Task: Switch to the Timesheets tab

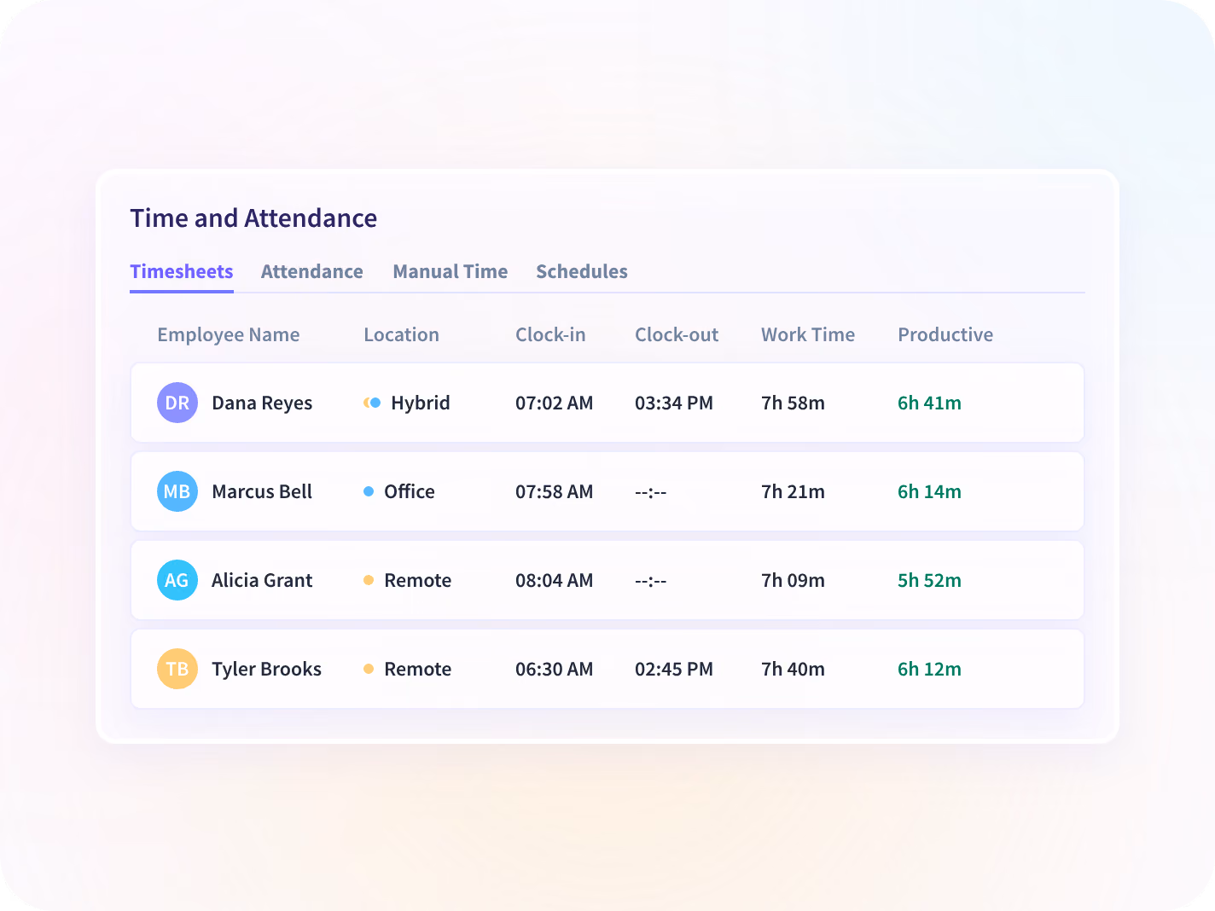Action: (x=182, y=271)
